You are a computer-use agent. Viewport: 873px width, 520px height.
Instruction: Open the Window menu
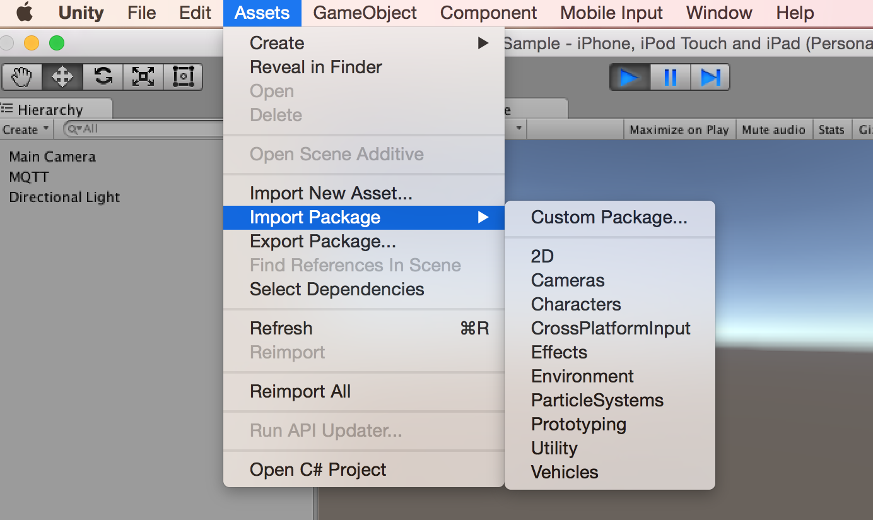pyautogui.click(x=719, y=13)
